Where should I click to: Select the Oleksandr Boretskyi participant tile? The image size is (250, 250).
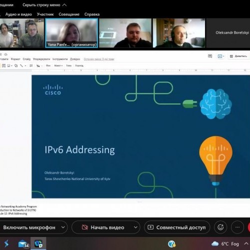click(228, 33)
